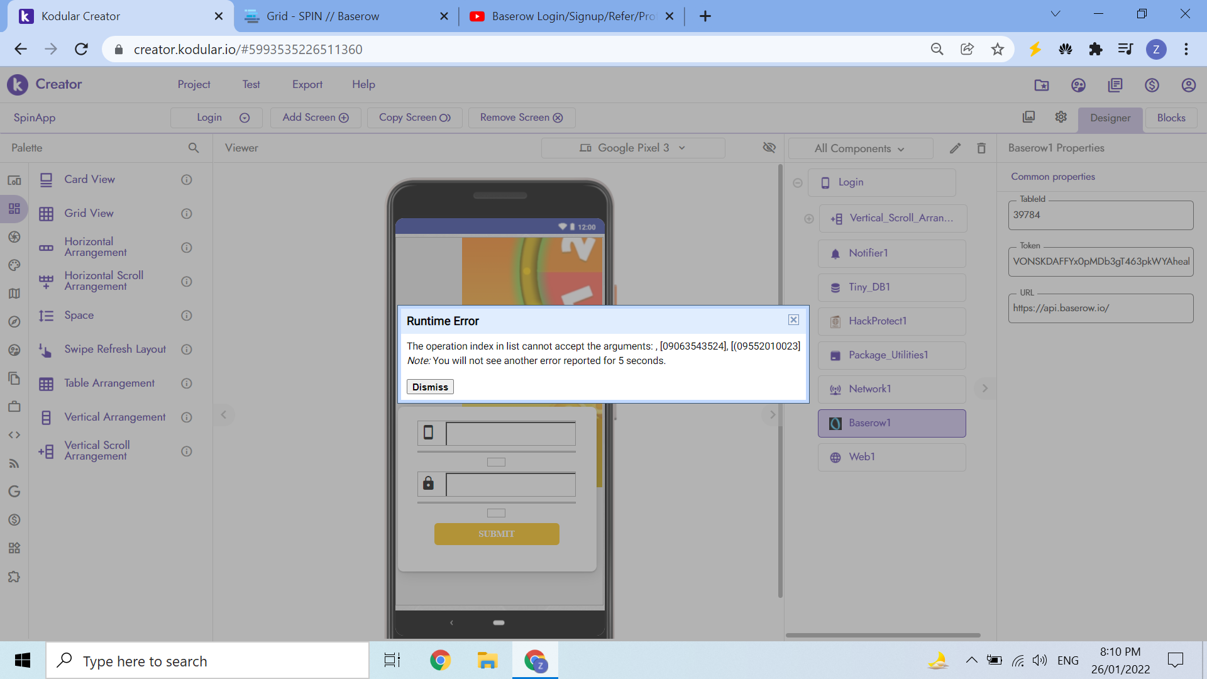
Task: Click the Token property field
Action: (x=1101, y=262)
